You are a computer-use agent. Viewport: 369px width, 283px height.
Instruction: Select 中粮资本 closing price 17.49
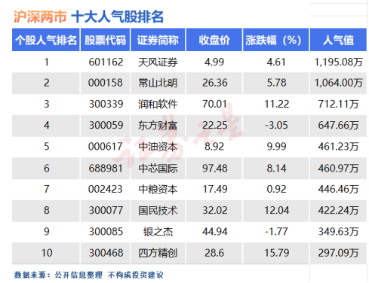[x=215, y=189]
